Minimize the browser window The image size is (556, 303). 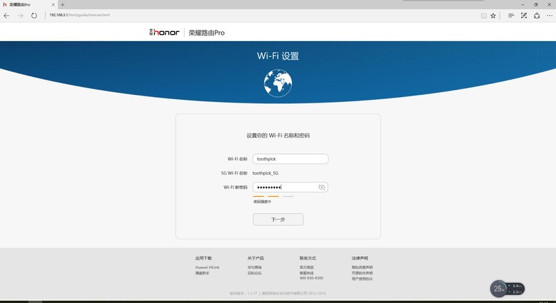point(523,5)
